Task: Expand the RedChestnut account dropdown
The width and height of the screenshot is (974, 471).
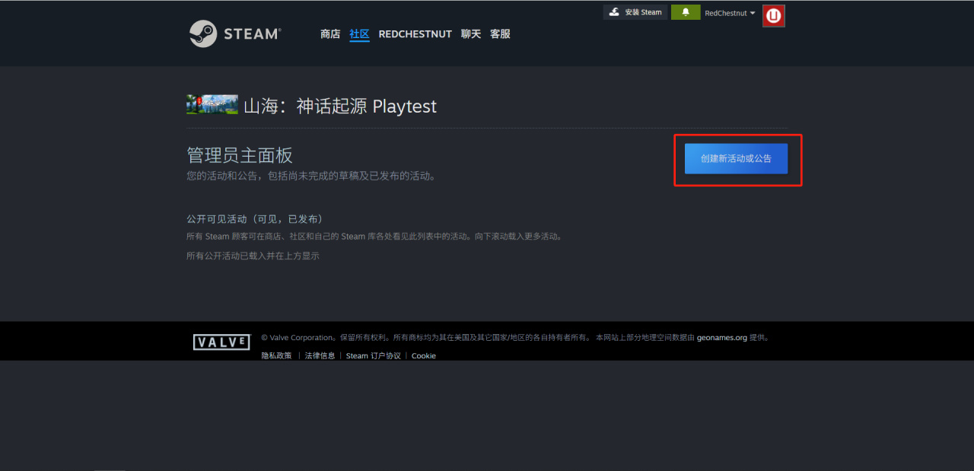Action: pos(730,13)
